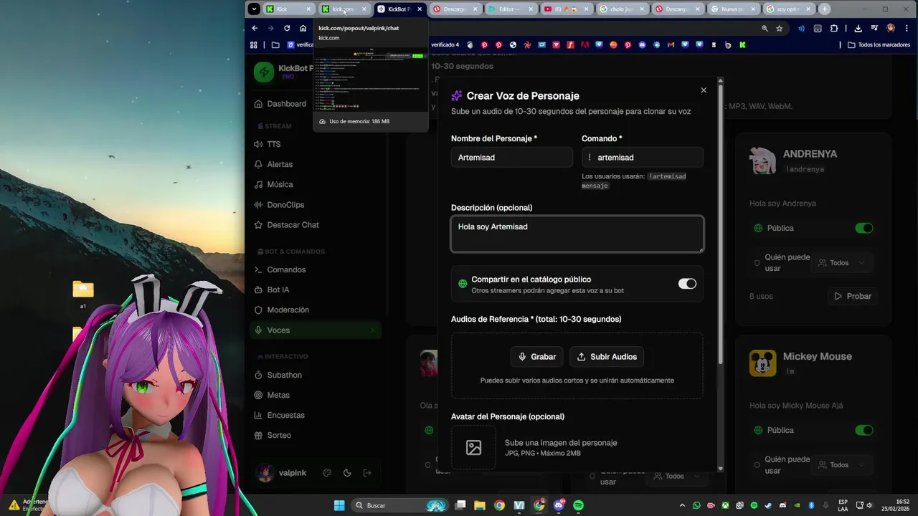Click the browser home icon
This screenshot has width=918, height=516.
coord(303,28)
